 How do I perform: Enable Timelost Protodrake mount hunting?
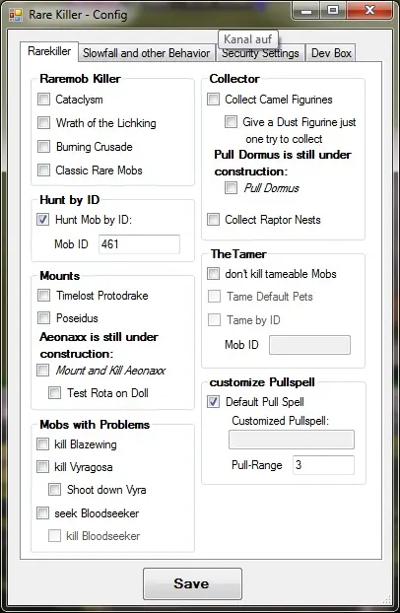[x=43, y=295]
